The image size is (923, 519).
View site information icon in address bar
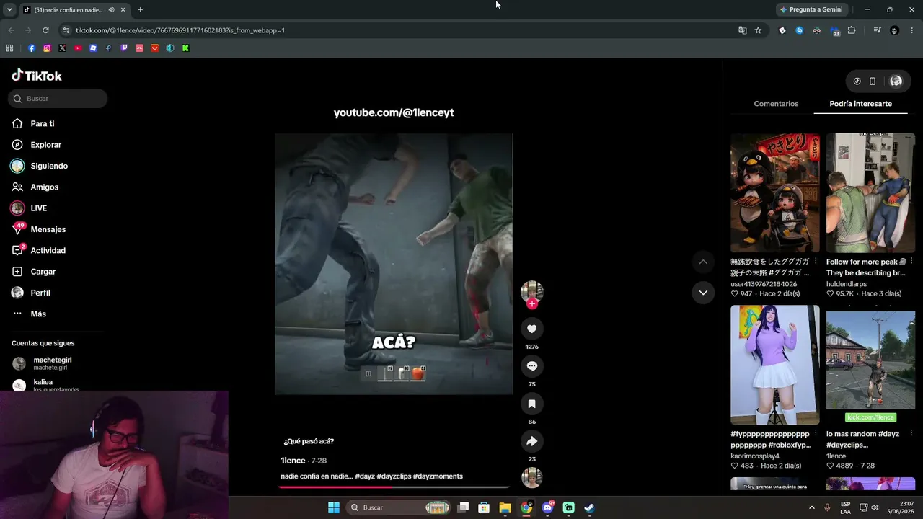(x=66, y=30)
